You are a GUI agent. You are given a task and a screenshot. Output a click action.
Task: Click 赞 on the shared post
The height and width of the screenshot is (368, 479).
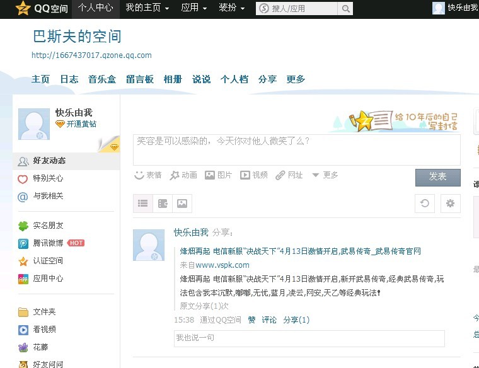pos(251,319)
